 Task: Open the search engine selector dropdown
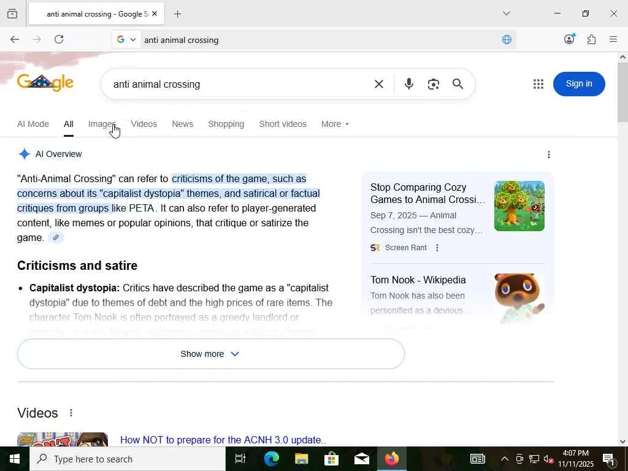[126, 40]
